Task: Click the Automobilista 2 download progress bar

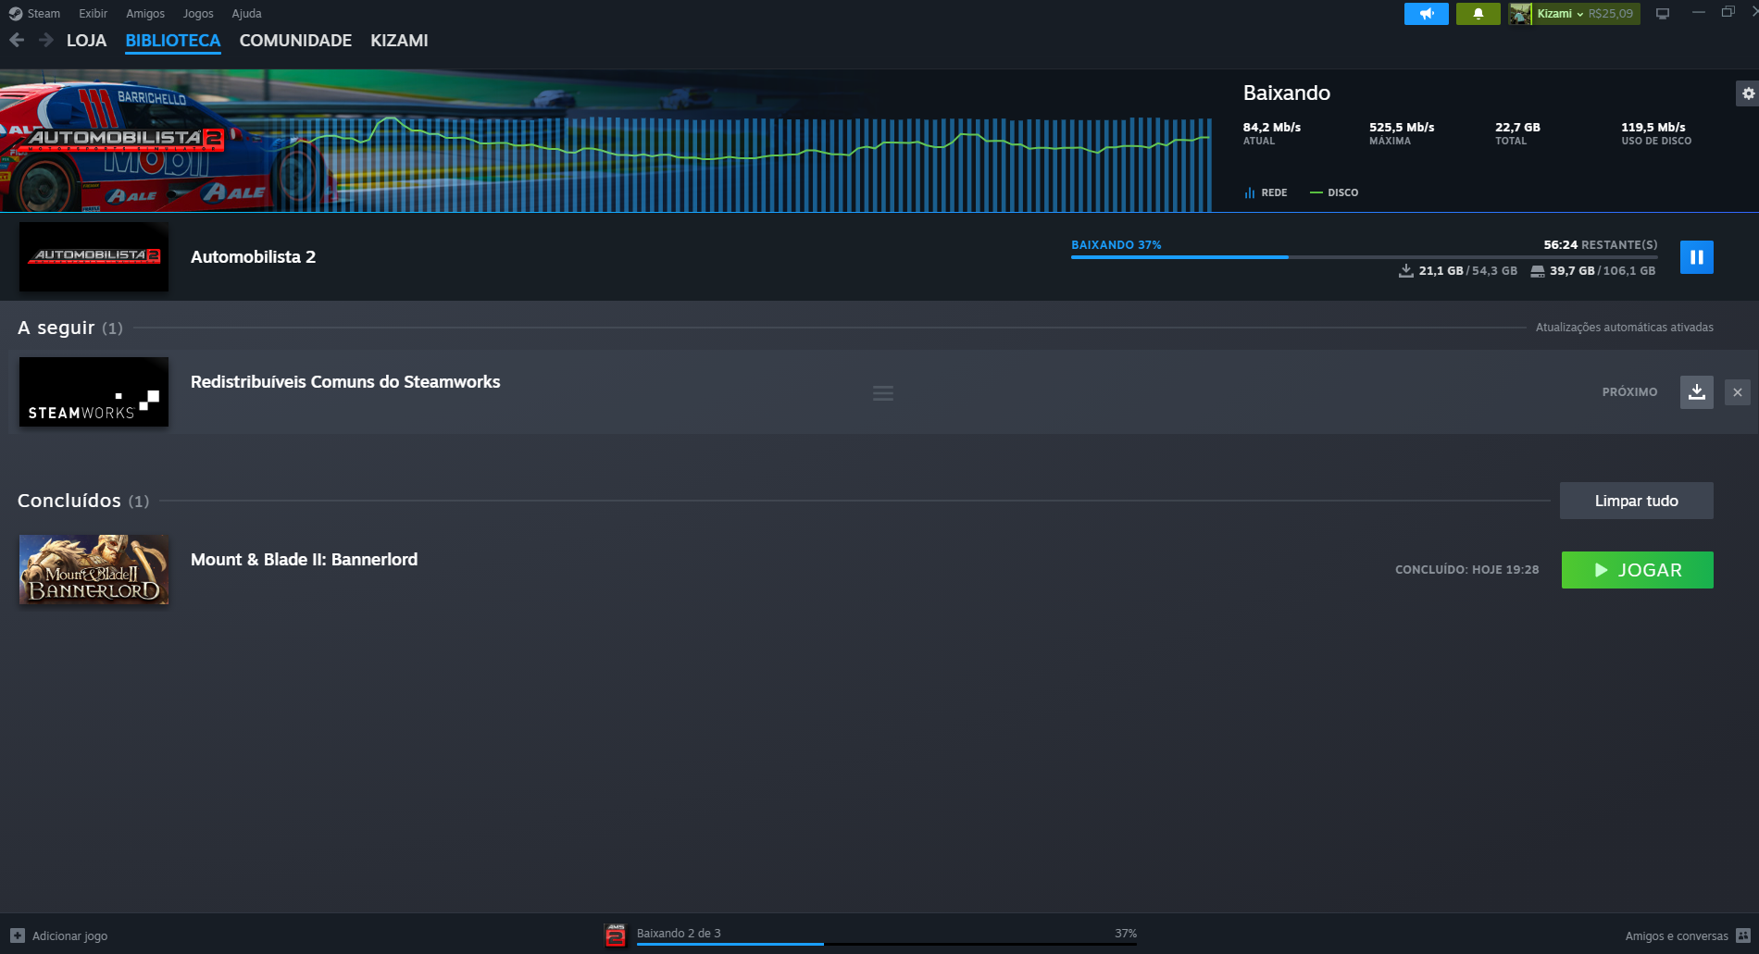Action: pyautogui.click(x=1364, y=256)
